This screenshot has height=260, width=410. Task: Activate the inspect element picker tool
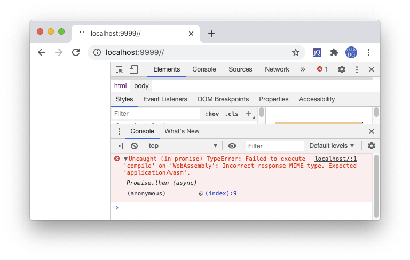(x=120, y=69)
